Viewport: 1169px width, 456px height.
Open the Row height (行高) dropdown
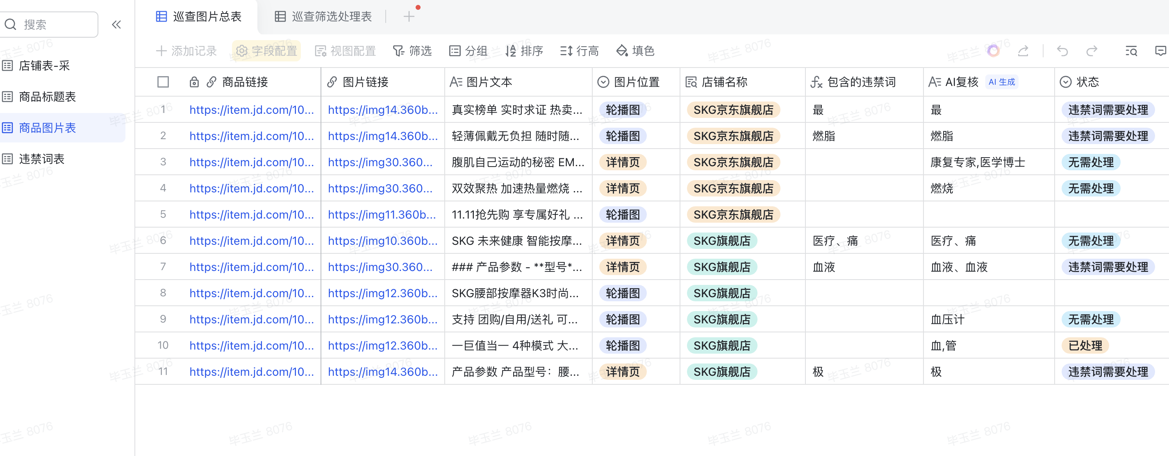pyautogui.click(x=579, y=51)
